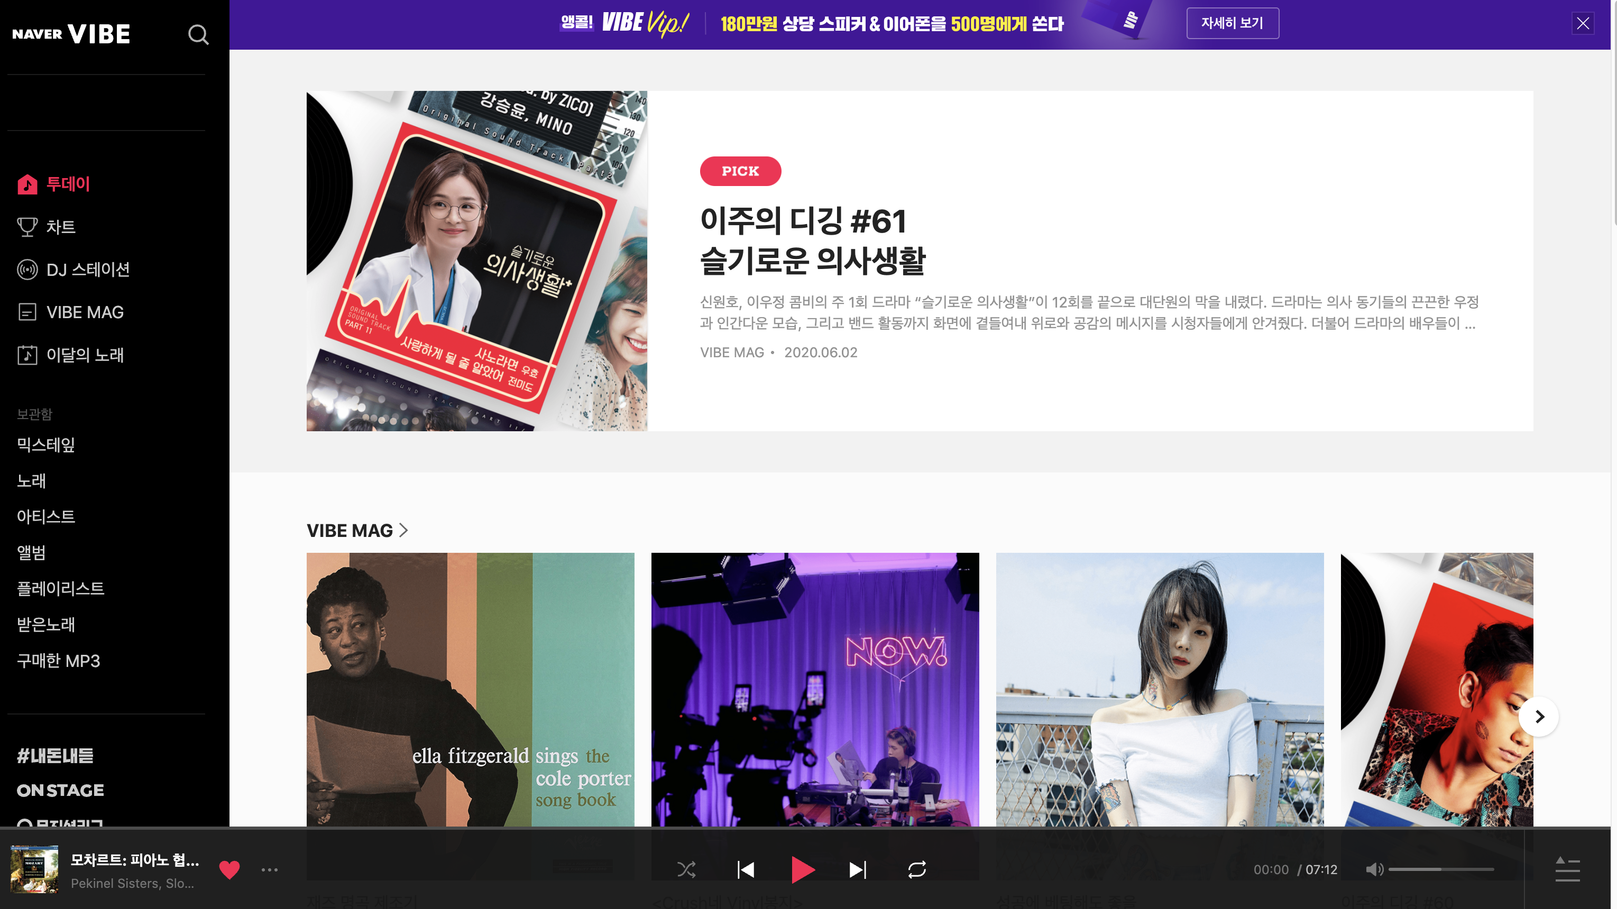
Task: Close the VIBE VIP promo banner
Action: click(1583, 24)
